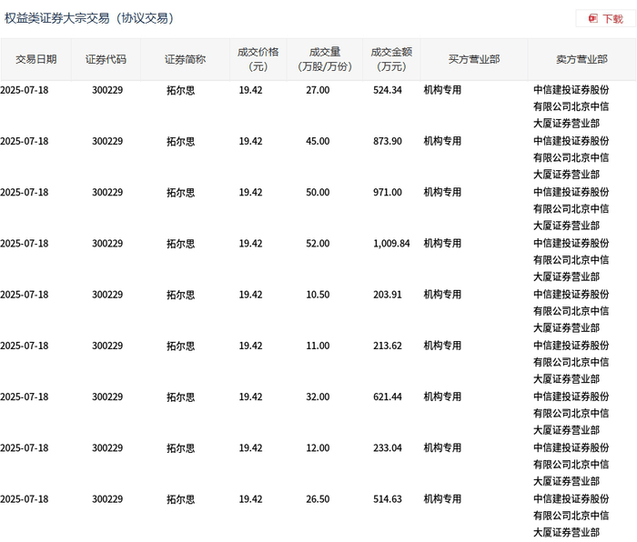The image size is (637, 542).
Task: Click 机构专用 in the 524.34 row
Action: [442, 90]
